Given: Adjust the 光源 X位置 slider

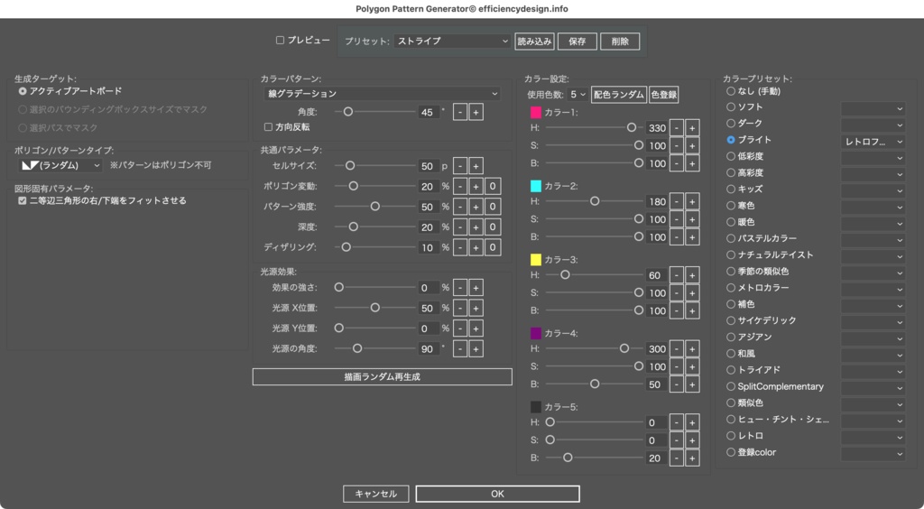Looking at the screenshot, I should coord(374,308).
